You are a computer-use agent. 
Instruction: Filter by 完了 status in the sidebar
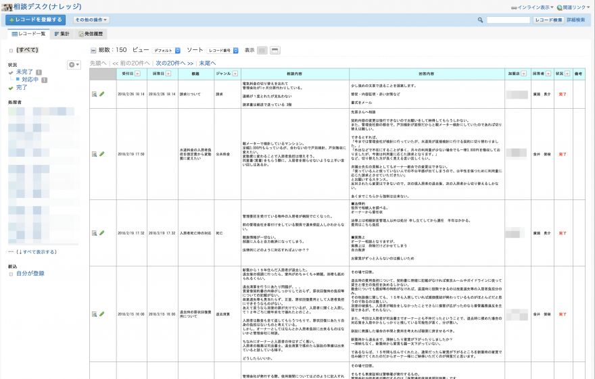[x=22, y=88]
